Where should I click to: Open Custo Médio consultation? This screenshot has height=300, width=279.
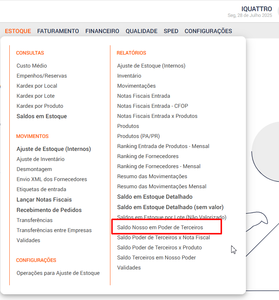32,66
